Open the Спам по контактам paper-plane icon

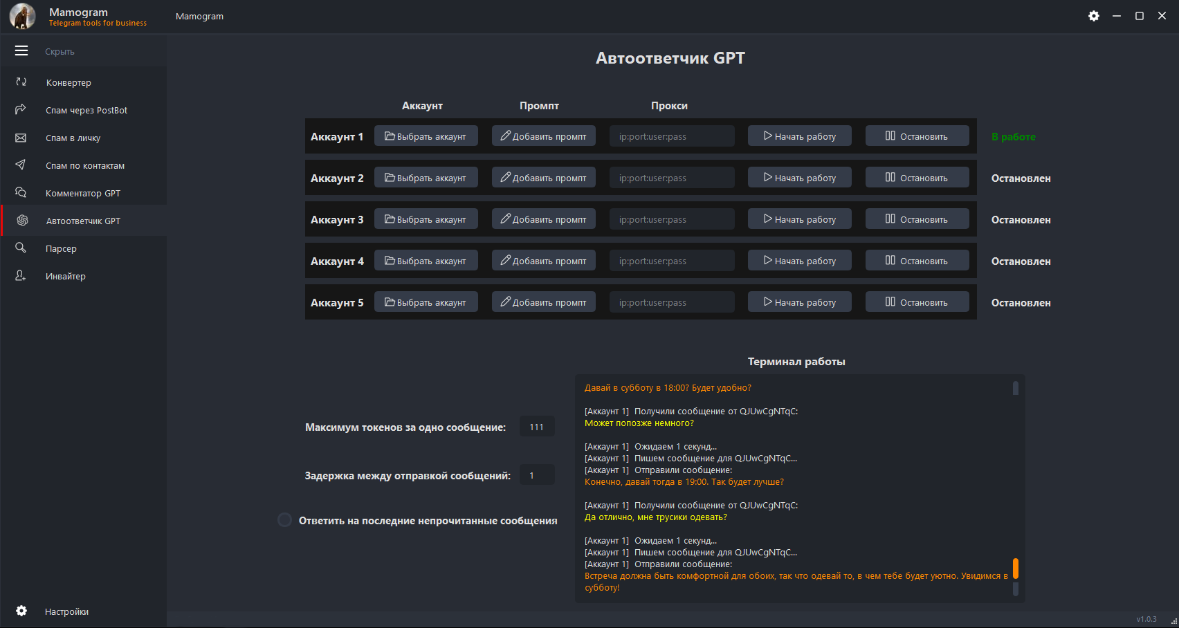pyautogui.click(x=21, y=165)
